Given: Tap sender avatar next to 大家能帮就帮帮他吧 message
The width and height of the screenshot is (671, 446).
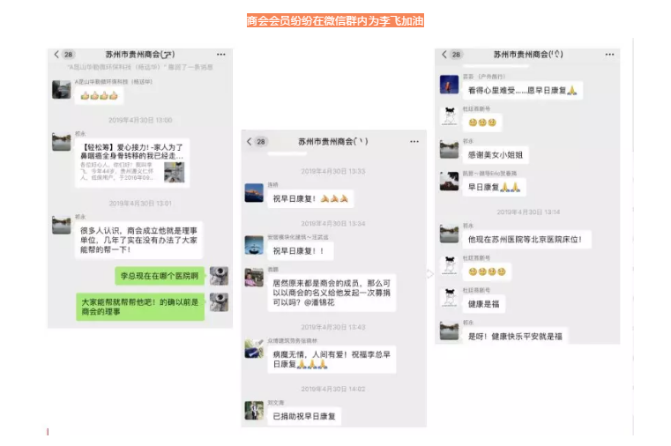Looking at the screenshot, I should click(219, 302).
